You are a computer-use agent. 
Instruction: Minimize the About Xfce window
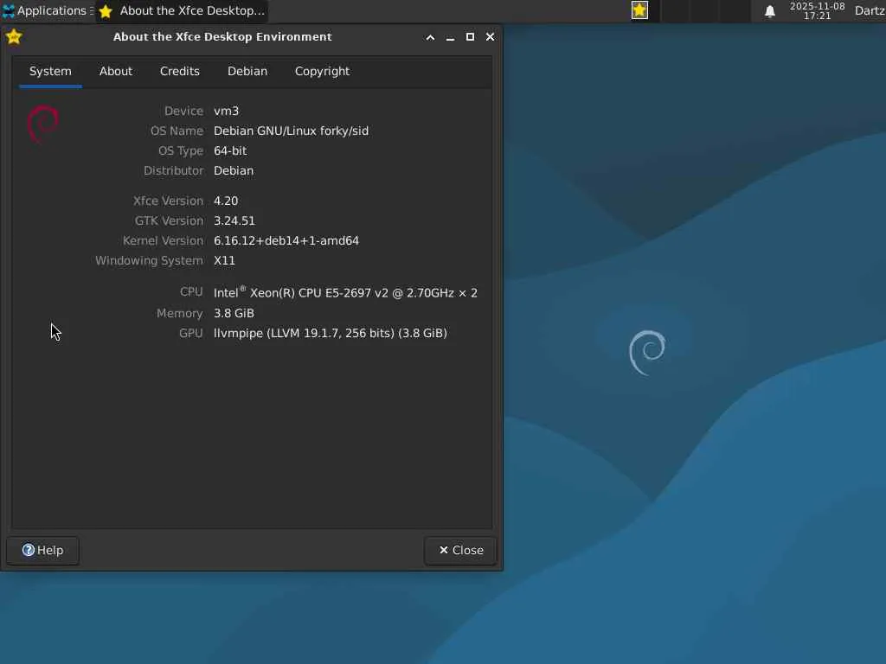click(450, 37)
